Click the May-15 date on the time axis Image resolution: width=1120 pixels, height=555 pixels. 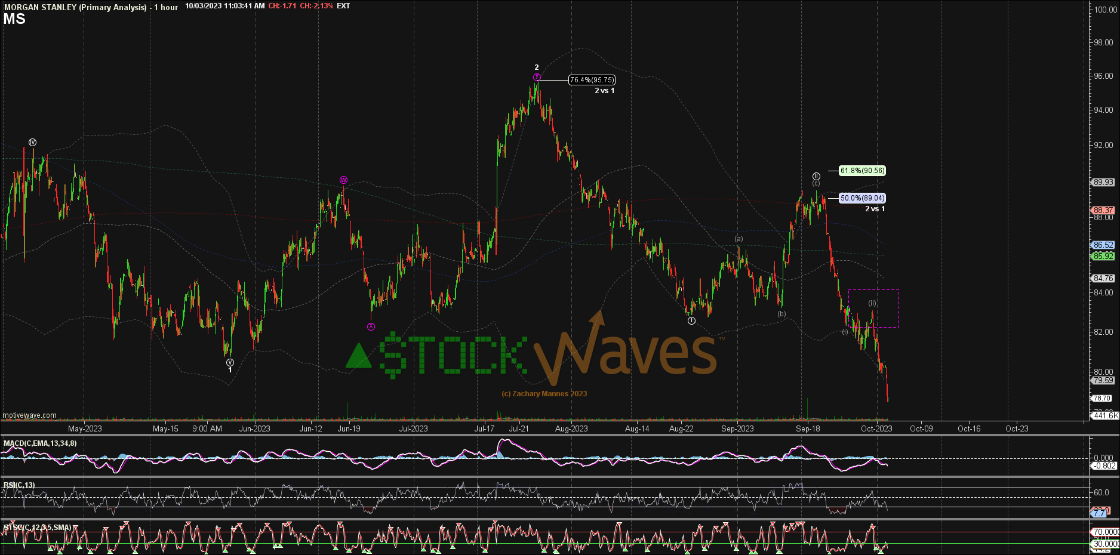[x=165, y=428]
